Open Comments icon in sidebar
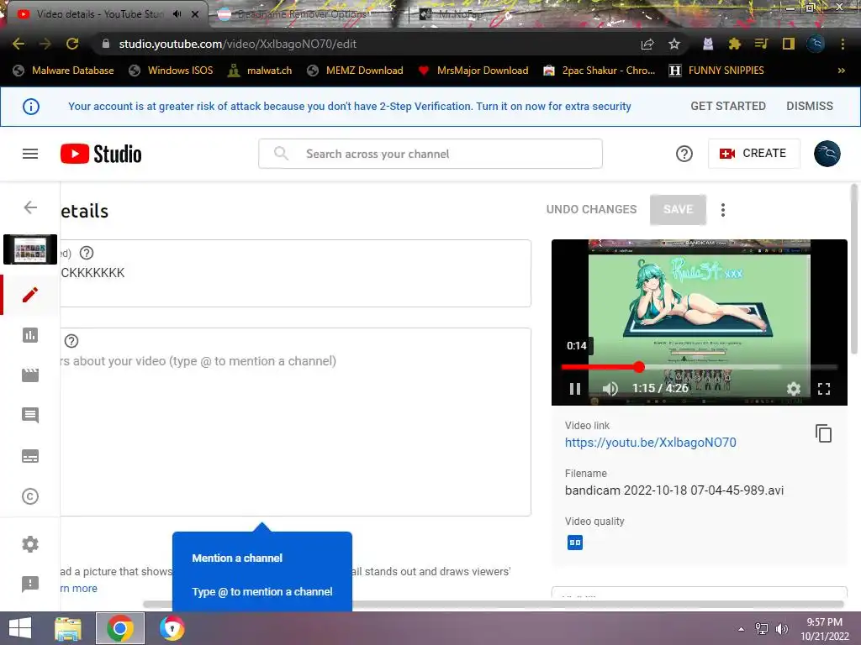This screenshot has height=645, width=861. 30,415
